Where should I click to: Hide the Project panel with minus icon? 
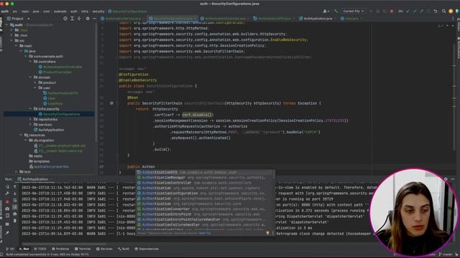pyautogui.click(x=94, y=19)
